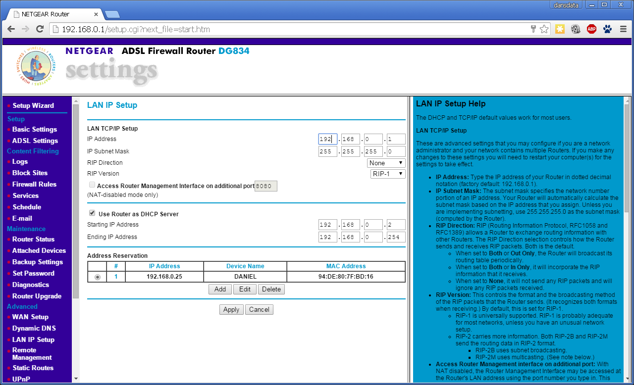The image size is (634, 385).
Task: View Router Status page
Action: coord(33,239)
